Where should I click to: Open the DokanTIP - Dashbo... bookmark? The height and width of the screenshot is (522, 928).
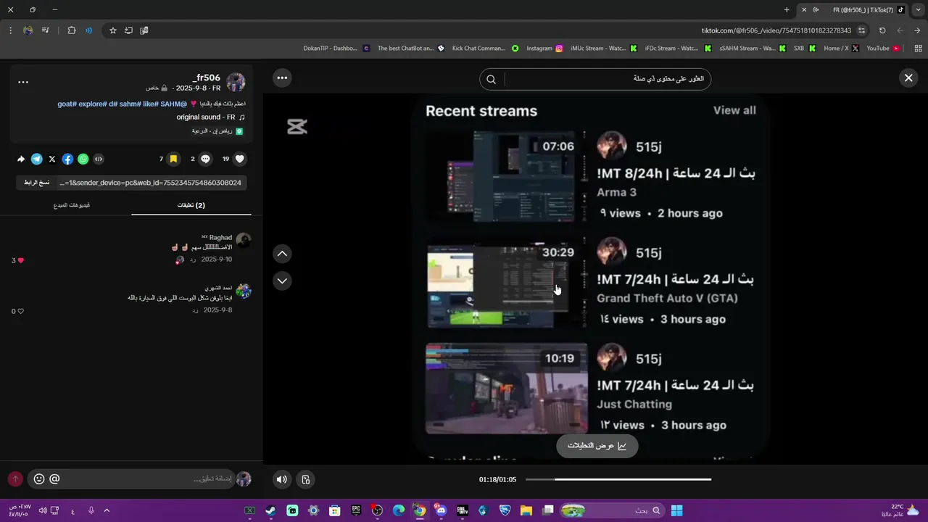(336, 49)
